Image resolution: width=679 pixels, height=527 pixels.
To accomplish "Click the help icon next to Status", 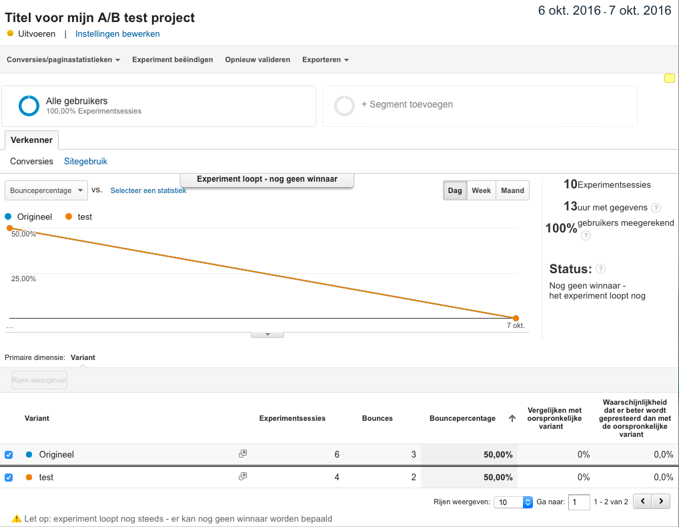I will tap(600, 269).
